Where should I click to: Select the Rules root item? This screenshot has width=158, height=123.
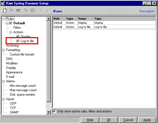click(10, 19)
